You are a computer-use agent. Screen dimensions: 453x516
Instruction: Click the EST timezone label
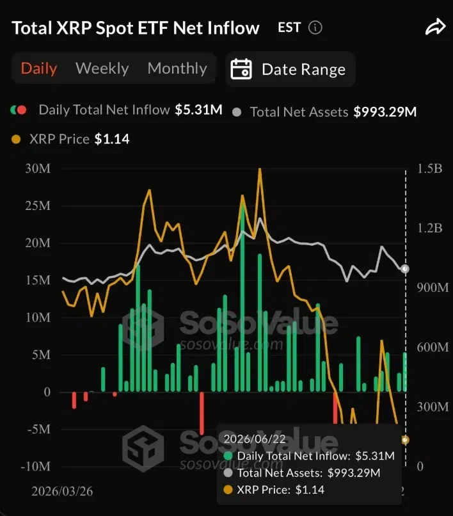point(289,28)
